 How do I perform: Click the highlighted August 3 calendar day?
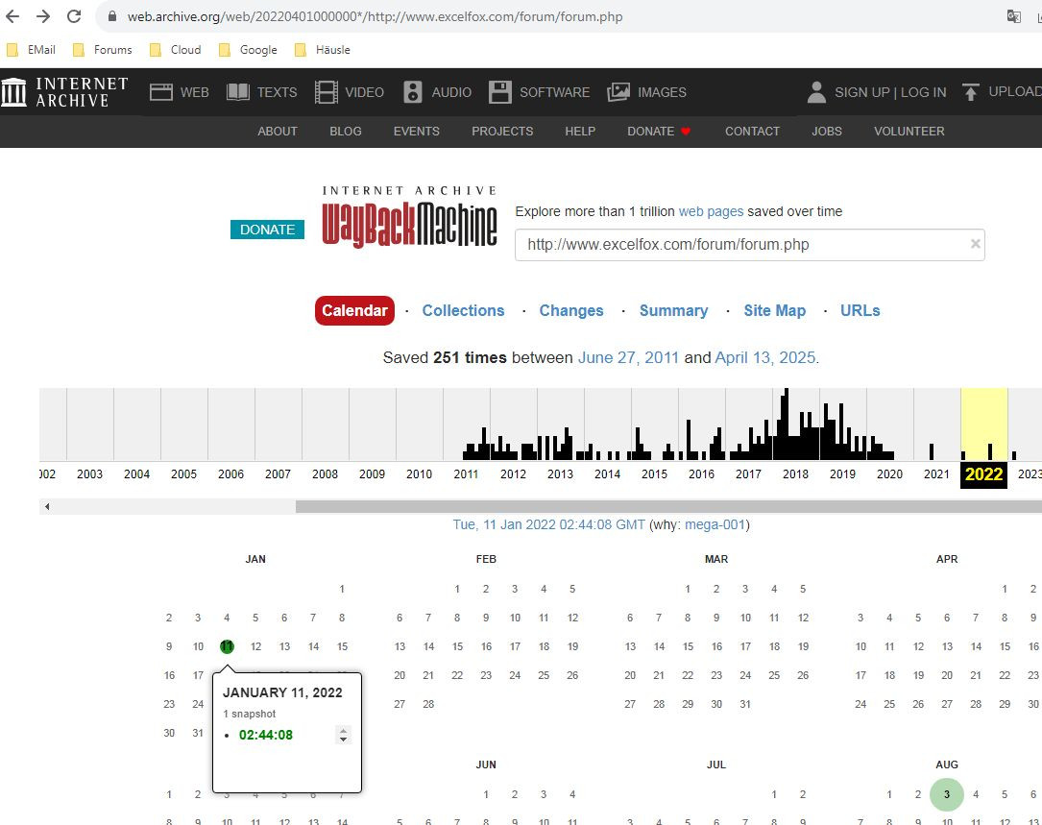[946, 794]
